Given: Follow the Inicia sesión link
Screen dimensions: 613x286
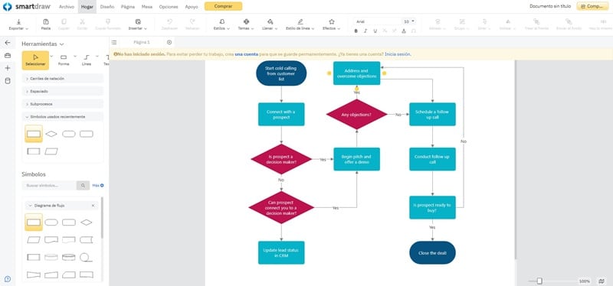Looking at the screenshot, I should coord(398,54).
